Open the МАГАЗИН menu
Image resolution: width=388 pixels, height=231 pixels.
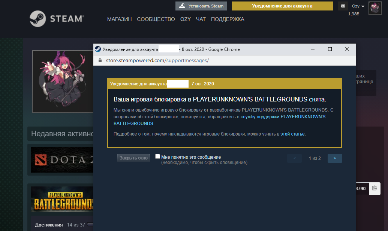click(119, 19)
